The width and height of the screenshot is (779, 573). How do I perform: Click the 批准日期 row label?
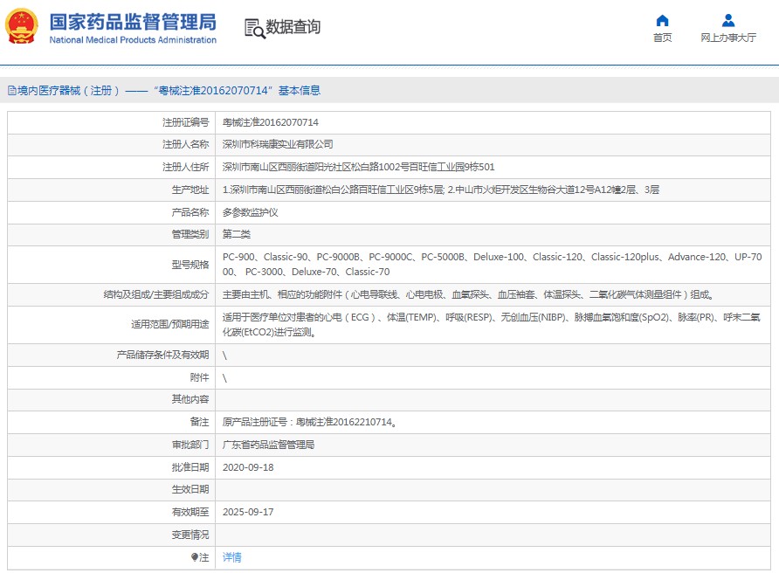pos(190,467)
